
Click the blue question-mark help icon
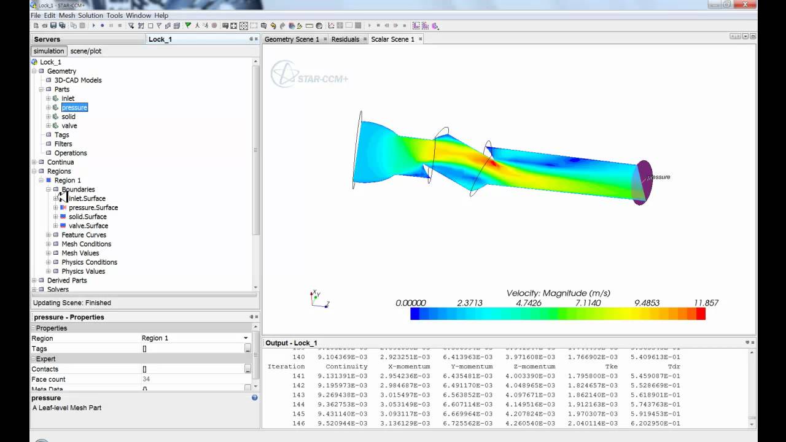tap(254, 398)
